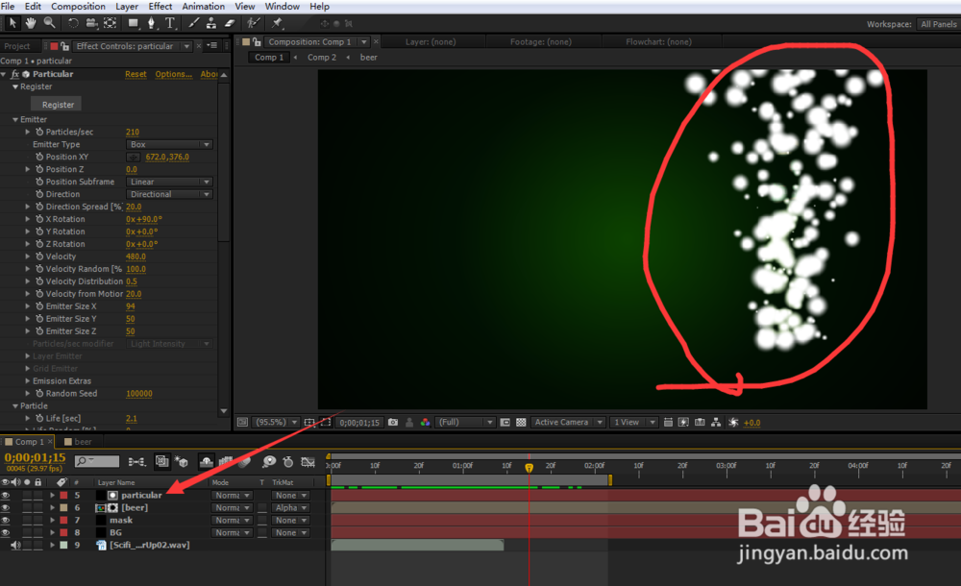This screenshot has width=961, height=586.
Task: Select the Type text tool
Action: point(170,23)
